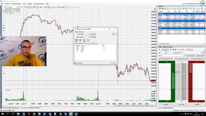This screenshot has width=206, height=116.
Task: Select the highlighted ESH8 row in Quotes
Action: point(182,19)
